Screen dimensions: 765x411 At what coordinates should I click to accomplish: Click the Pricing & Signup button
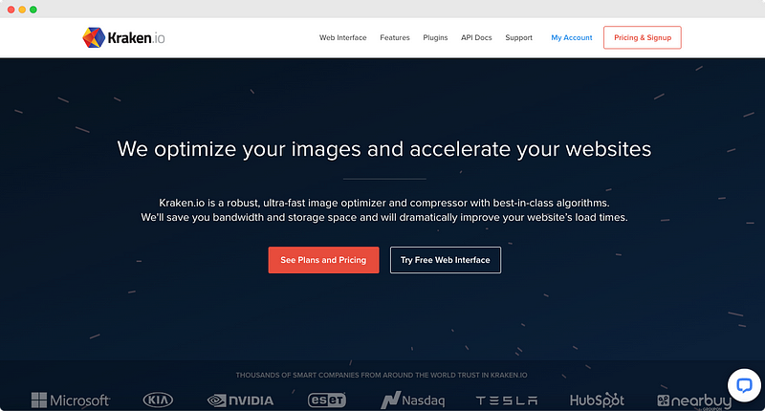coord(643,37)
